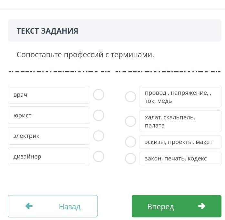Click the right arrow icon on Вперед
This screenshot has width=225, height=220.
point(202,206)
